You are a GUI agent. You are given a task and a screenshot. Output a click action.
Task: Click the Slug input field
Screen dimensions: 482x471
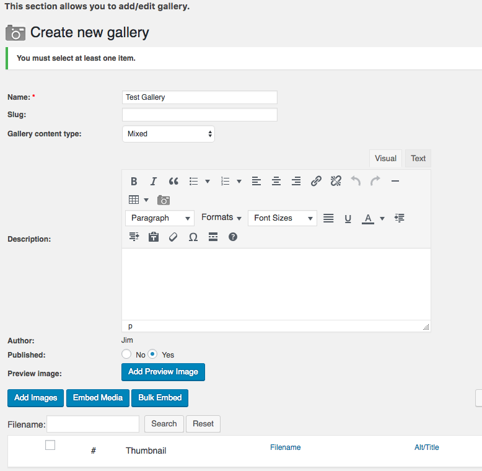pyautogui.click(x=199, y=115)
